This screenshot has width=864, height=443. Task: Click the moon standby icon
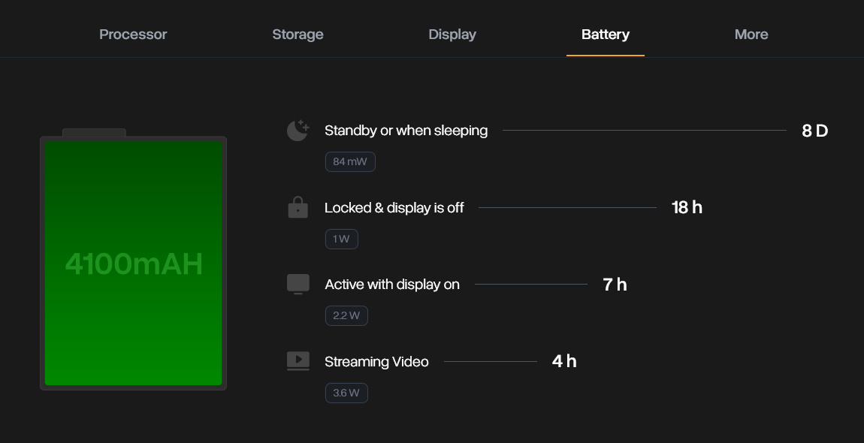point(298,131)
